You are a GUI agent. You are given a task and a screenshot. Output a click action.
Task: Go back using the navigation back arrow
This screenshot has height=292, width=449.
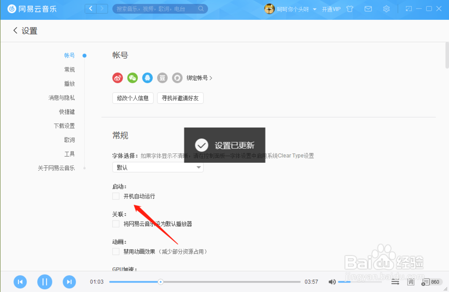(x=91, y=9)
